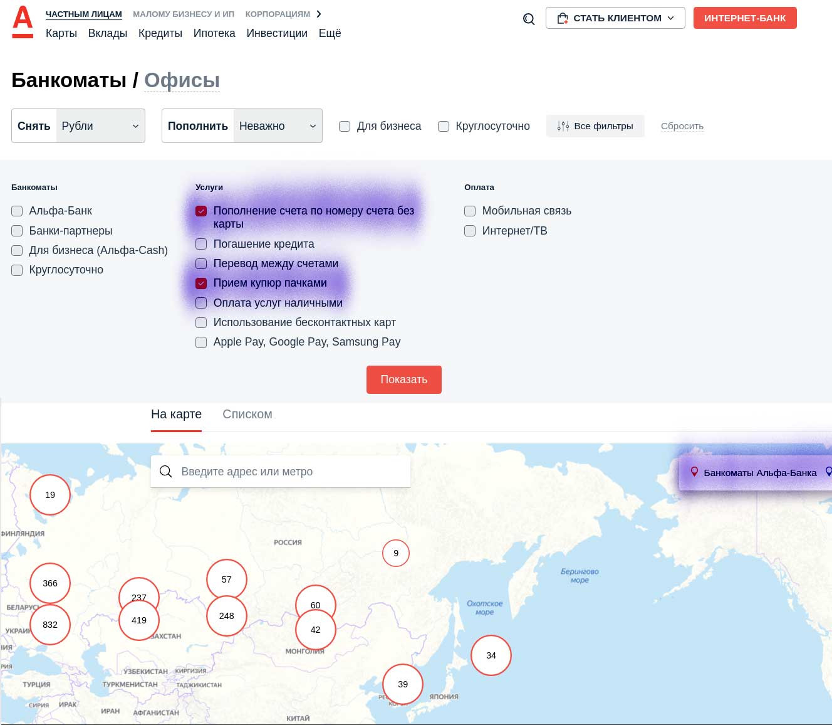Click the map cluster marker 42
Screen dimensions: 832x725
(316, 630)
